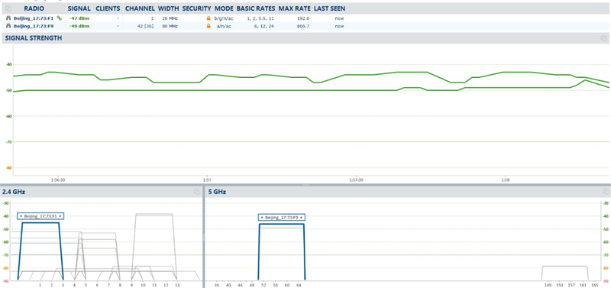Click the pop-out icon in the Signal Strength header

[603, 38]
